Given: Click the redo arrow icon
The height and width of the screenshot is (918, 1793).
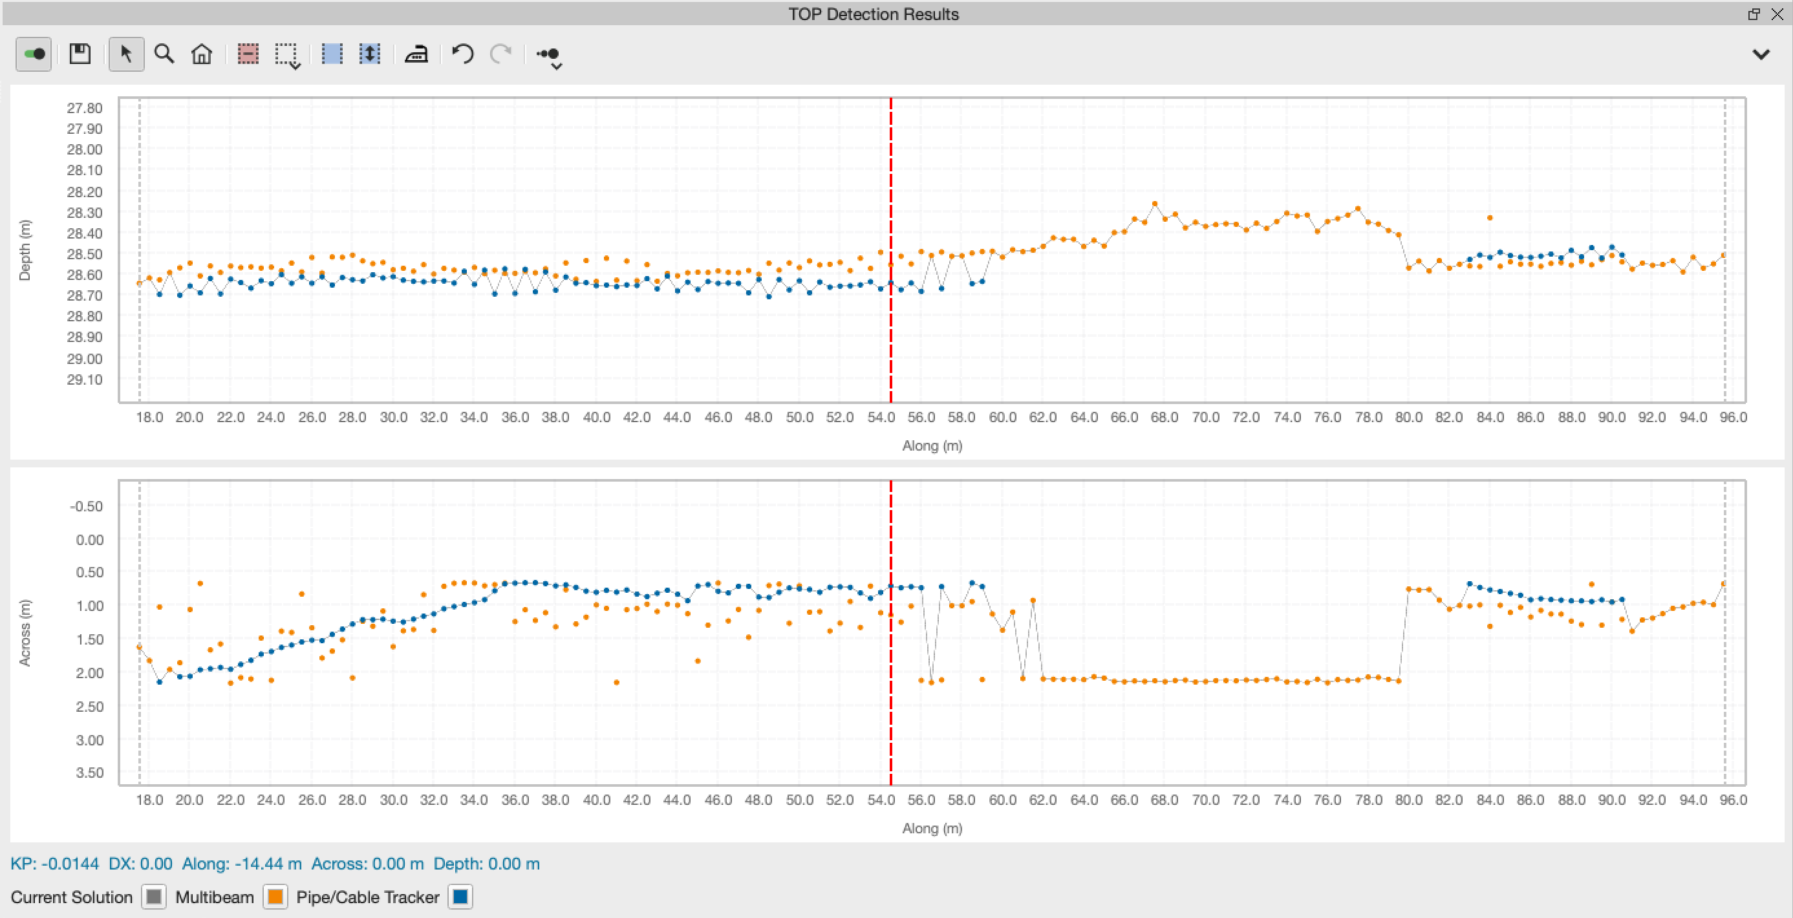Looking at the screenshot, I should 500,54.
